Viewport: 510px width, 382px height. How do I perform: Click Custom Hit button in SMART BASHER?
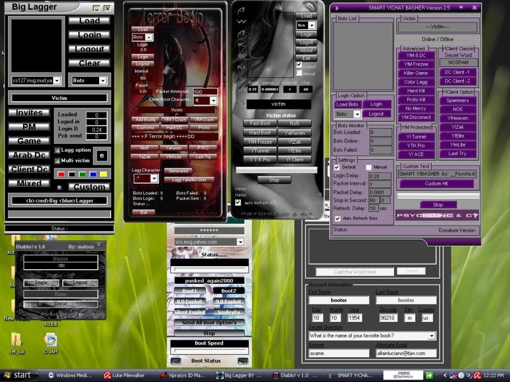[x=436, y=184]
